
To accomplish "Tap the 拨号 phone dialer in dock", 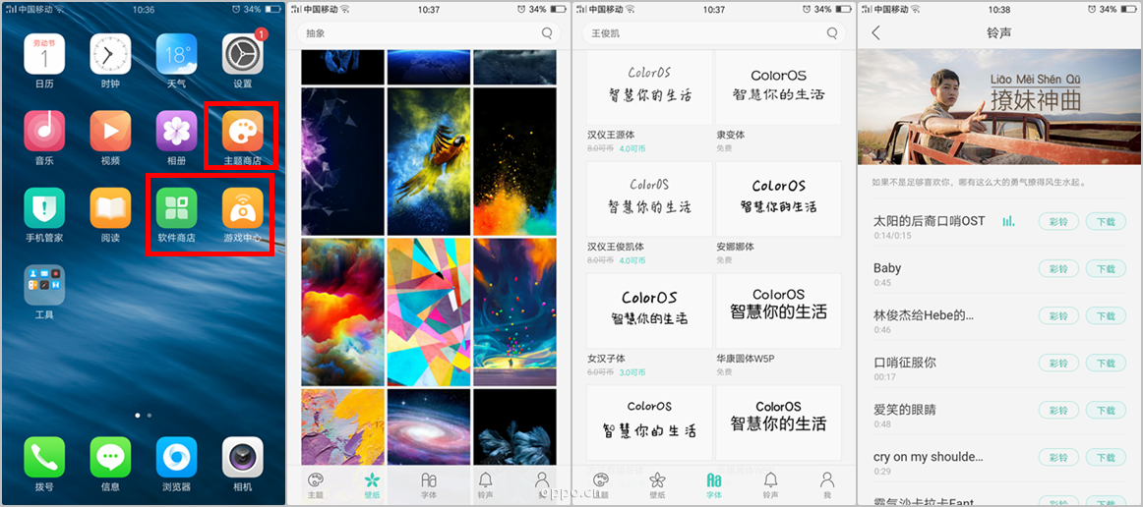I will (44, 458).
